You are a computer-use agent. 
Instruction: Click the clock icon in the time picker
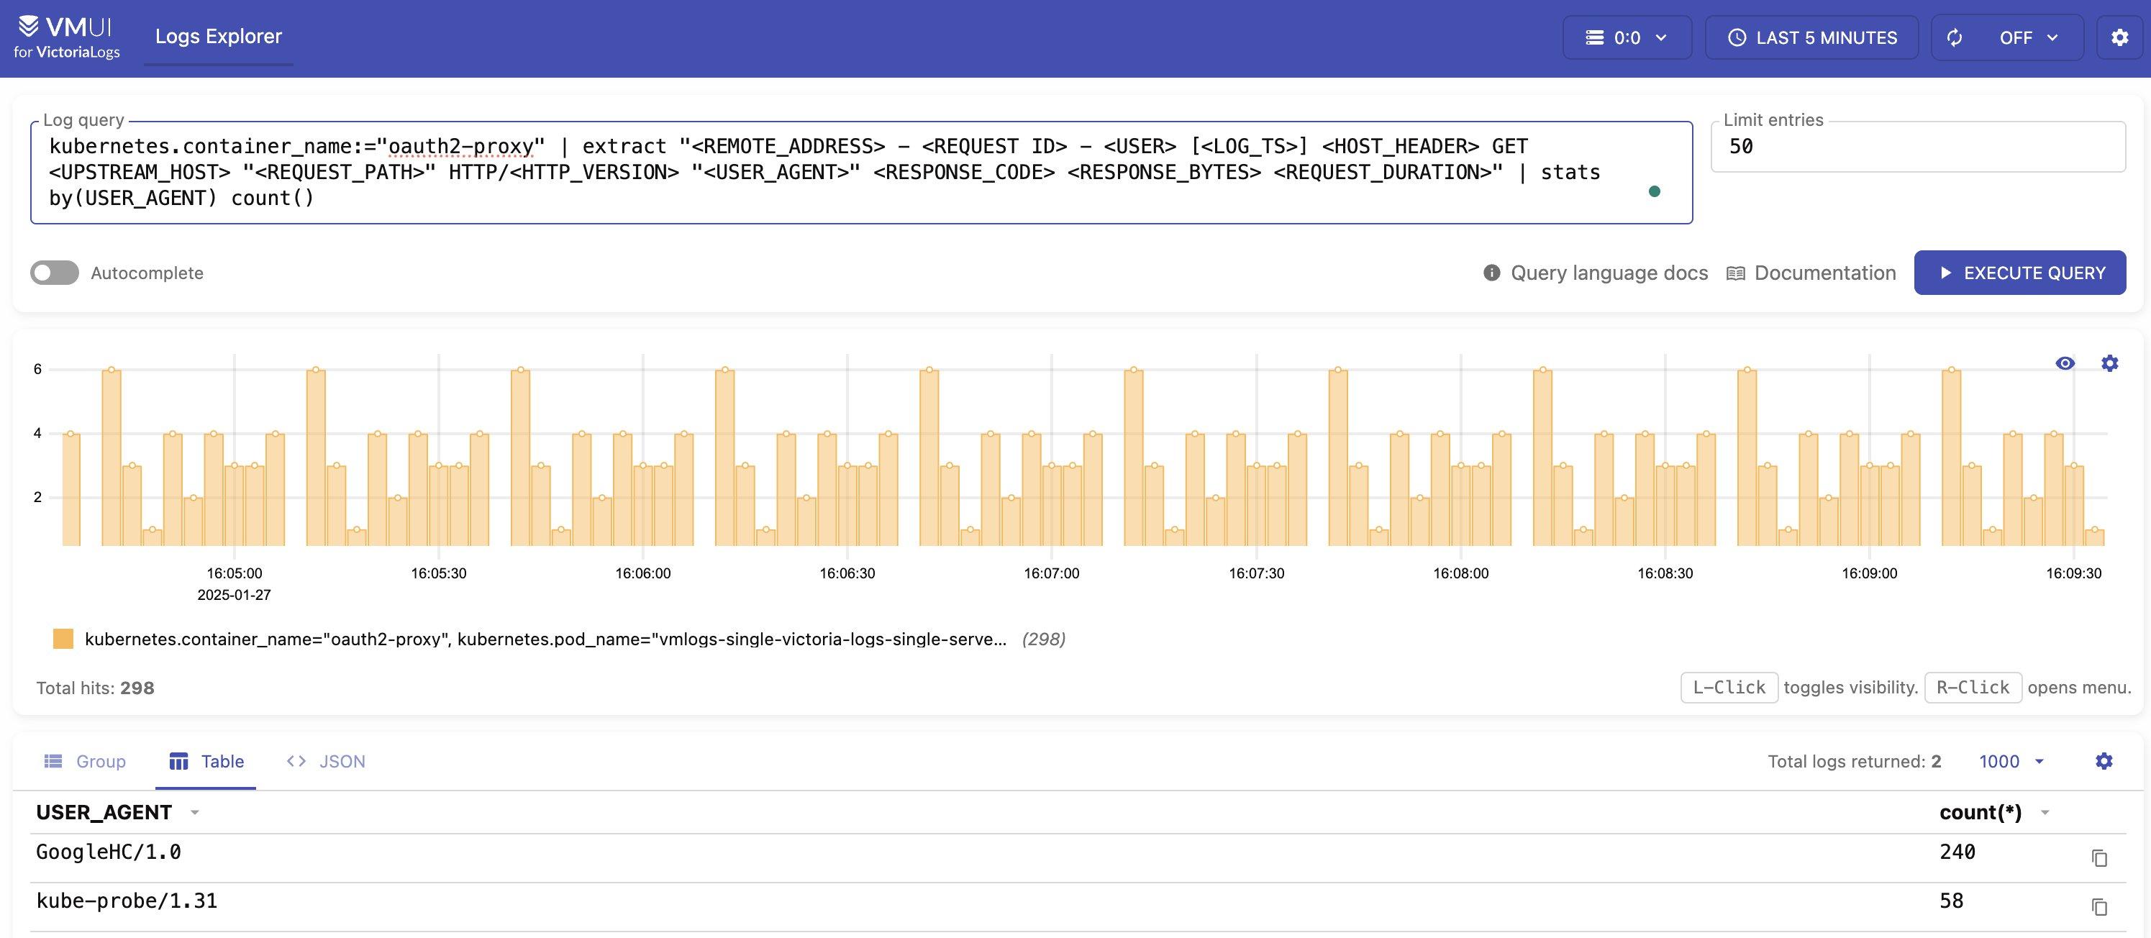point(1737,37)
